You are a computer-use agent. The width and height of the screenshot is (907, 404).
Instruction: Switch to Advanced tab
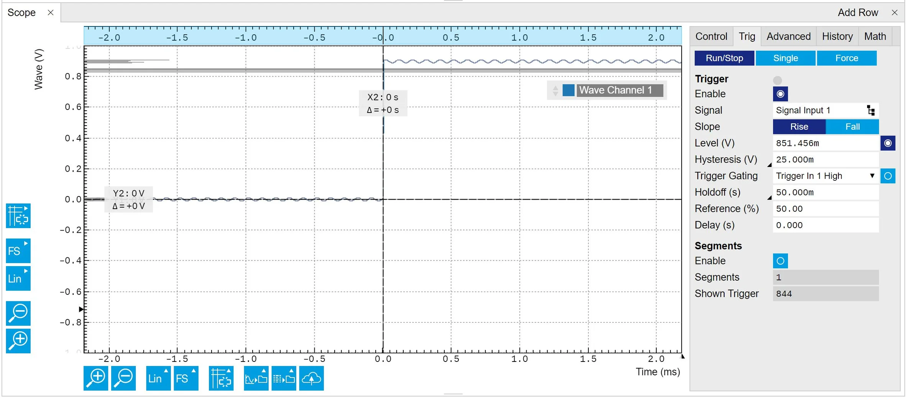tap(789, 36)
